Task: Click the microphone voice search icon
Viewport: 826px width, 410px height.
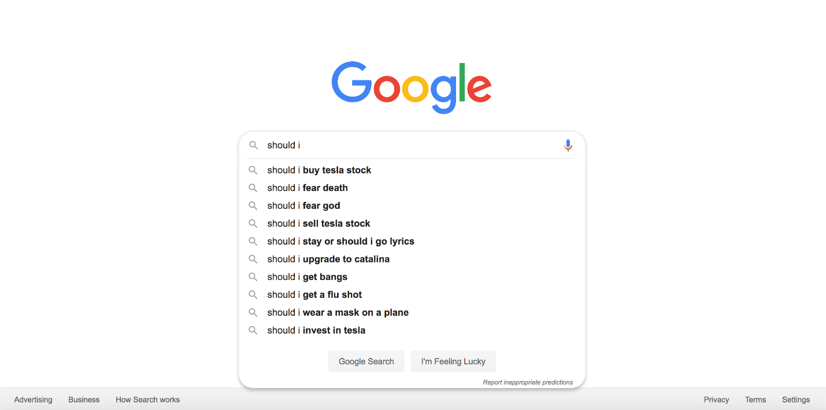Action: (x=568, y=145)
